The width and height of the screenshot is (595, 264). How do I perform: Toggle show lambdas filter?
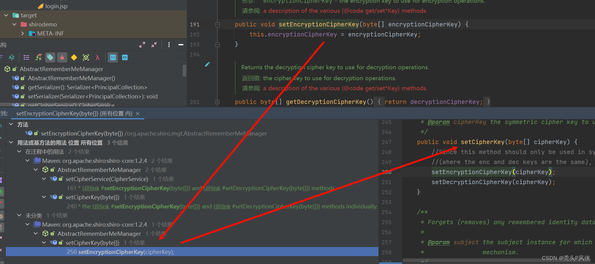(98, 57)
